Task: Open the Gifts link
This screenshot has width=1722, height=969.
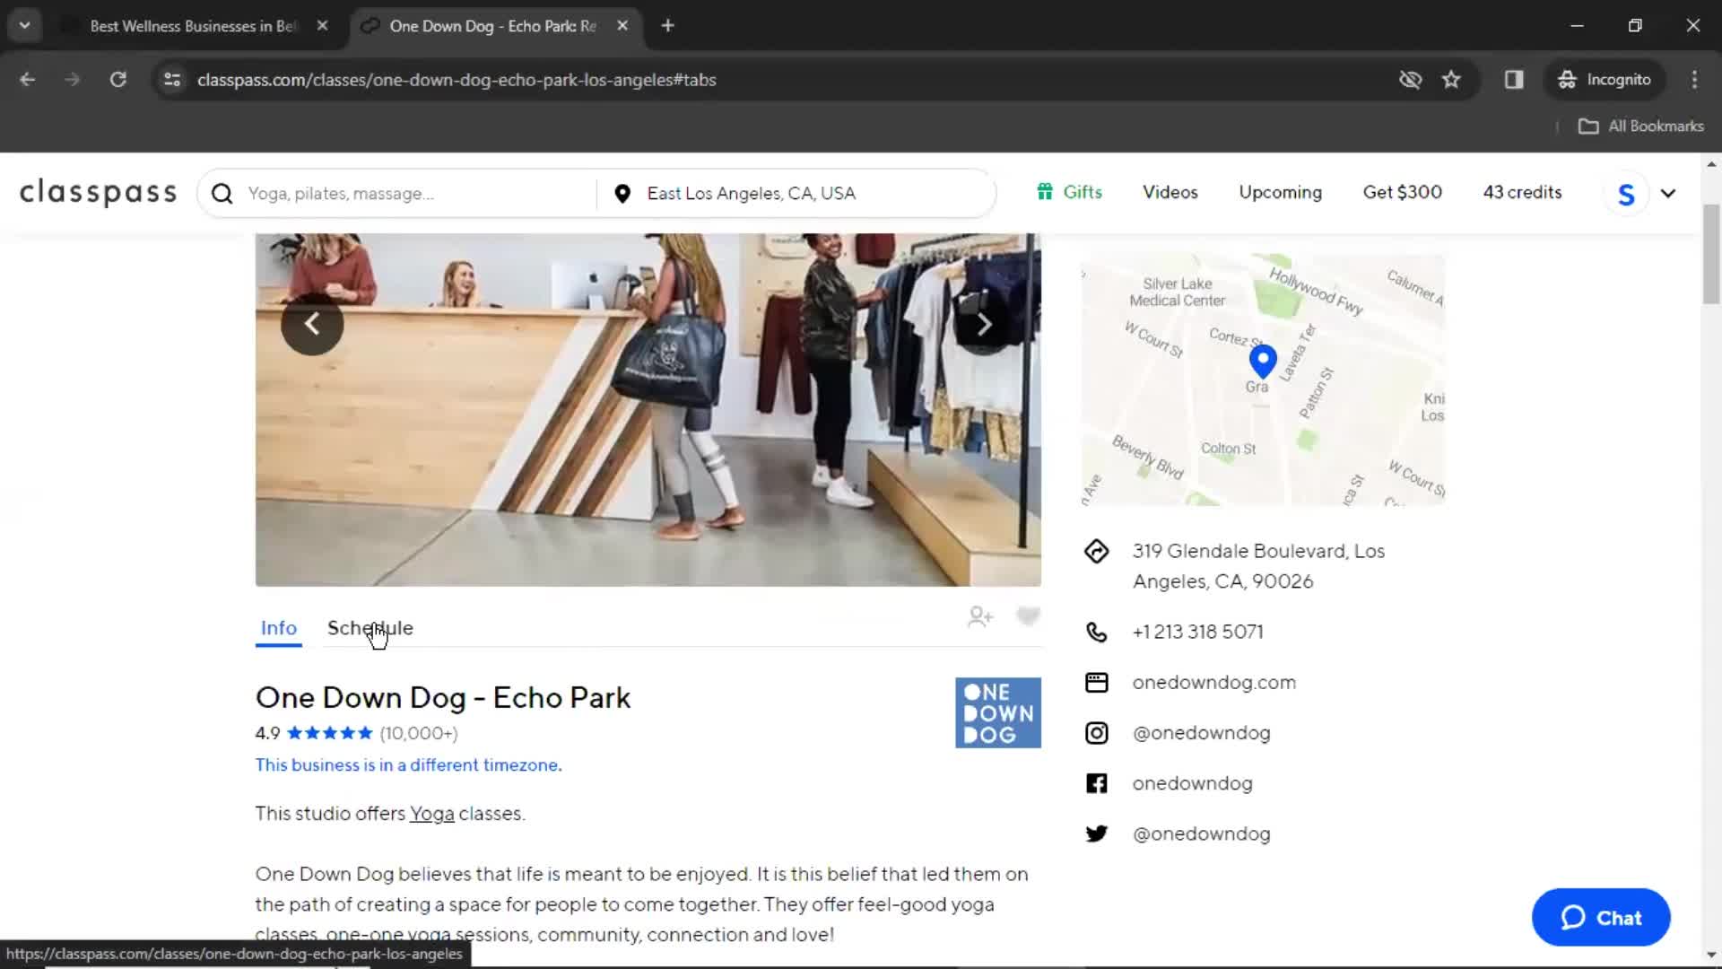Action: coord(1069,192)
